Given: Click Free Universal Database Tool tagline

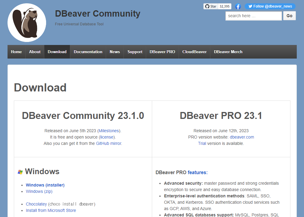Looking at the screenshot, I should coord(79,24).
